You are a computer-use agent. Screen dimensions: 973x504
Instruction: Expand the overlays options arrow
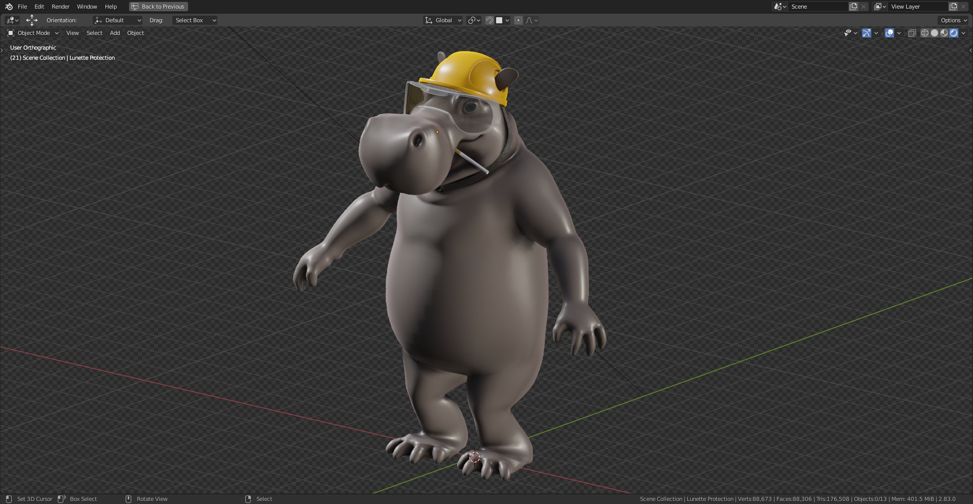click(x=899, y=33)
